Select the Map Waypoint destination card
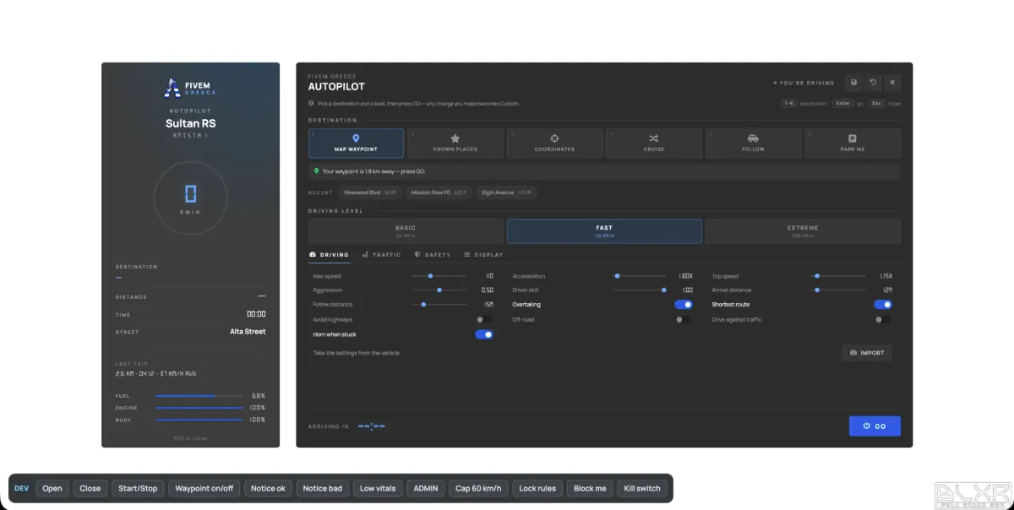 click(x=356, y=143)
